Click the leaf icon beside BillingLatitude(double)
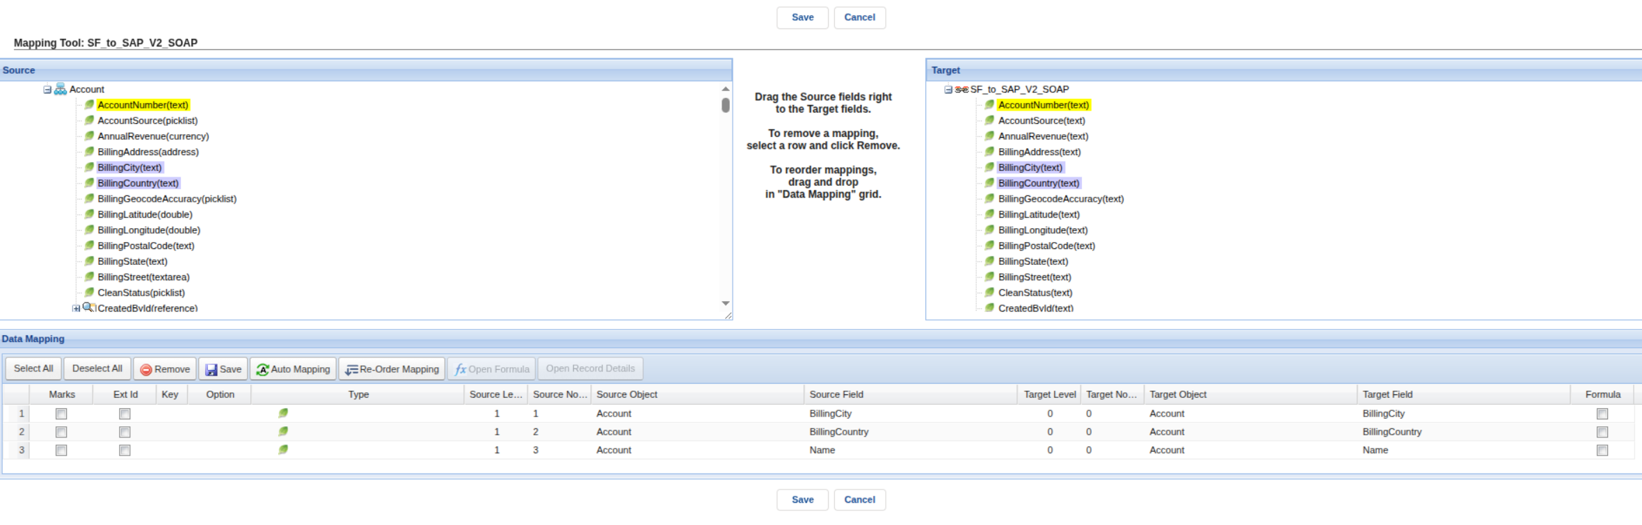This screenshot has height=525, width=1642. tap(89, 214)
